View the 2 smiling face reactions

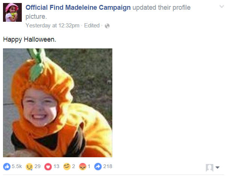click(74, 166)
